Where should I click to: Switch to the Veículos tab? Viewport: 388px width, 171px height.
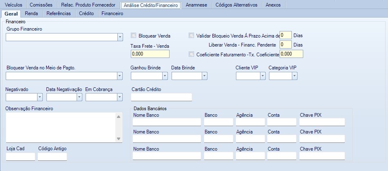point(13,5)
